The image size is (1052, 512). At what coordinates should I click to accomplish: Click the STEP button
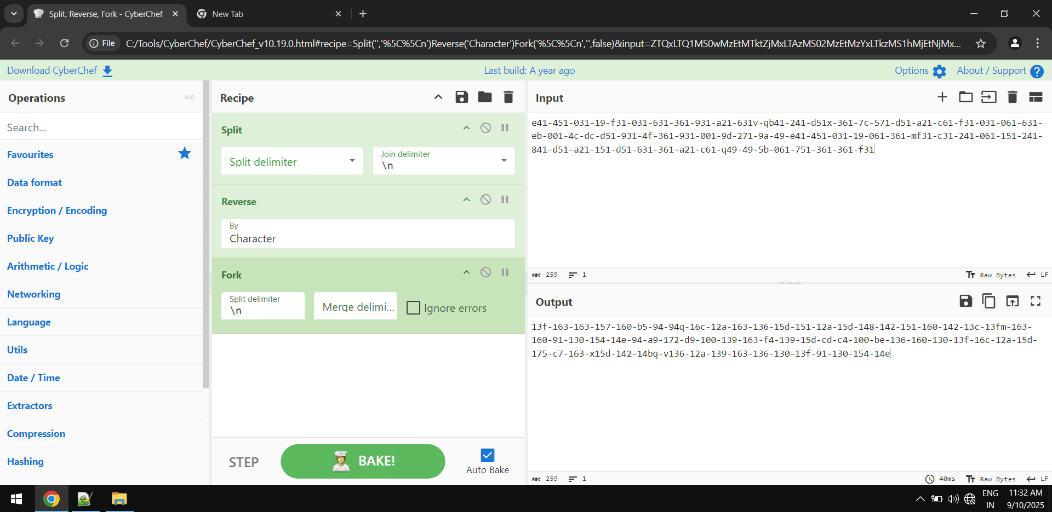244,462
